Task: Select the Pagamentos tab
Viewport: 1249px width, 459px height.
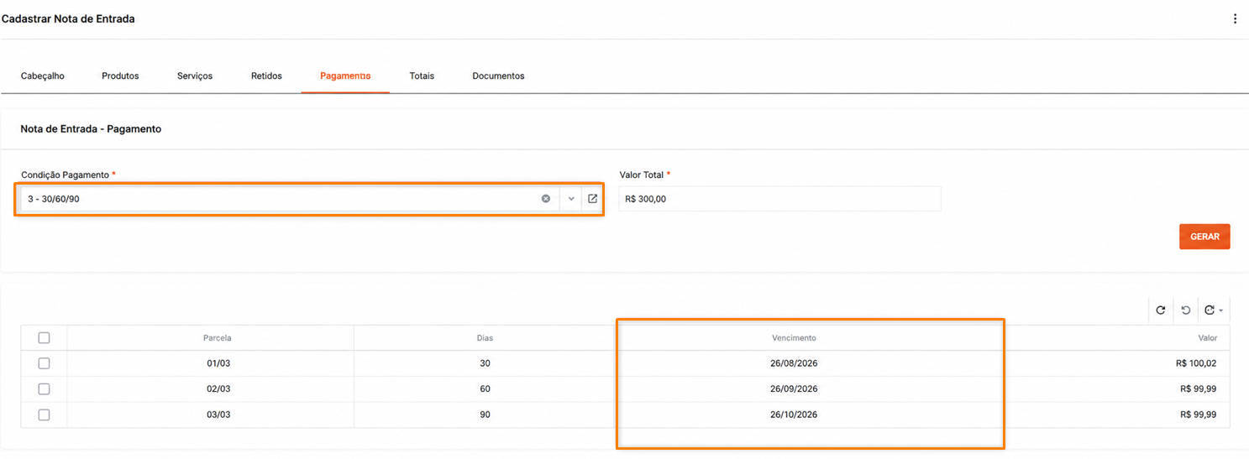Action: (x=345, y=76)
